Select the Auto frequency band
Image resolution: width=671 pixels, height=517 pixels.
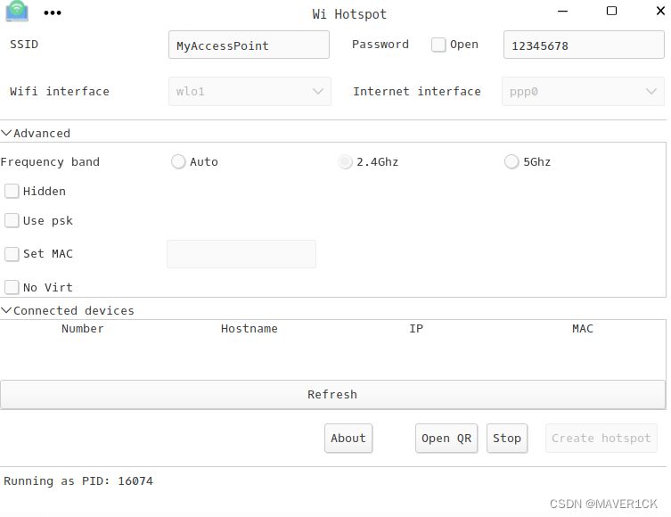pyautogui.click(x=178, y=161)
